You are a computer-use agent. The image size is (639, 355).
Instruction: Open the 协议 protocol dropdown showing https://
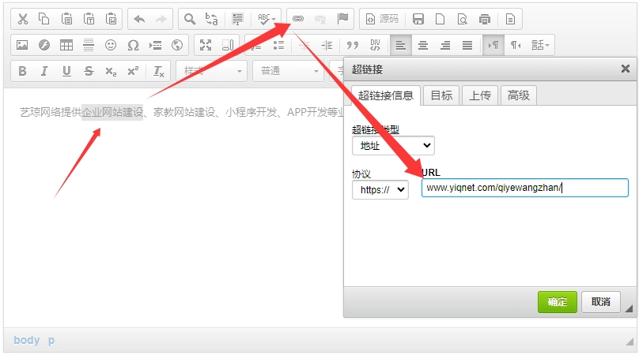pyautogui.click(x=380, y=189)
